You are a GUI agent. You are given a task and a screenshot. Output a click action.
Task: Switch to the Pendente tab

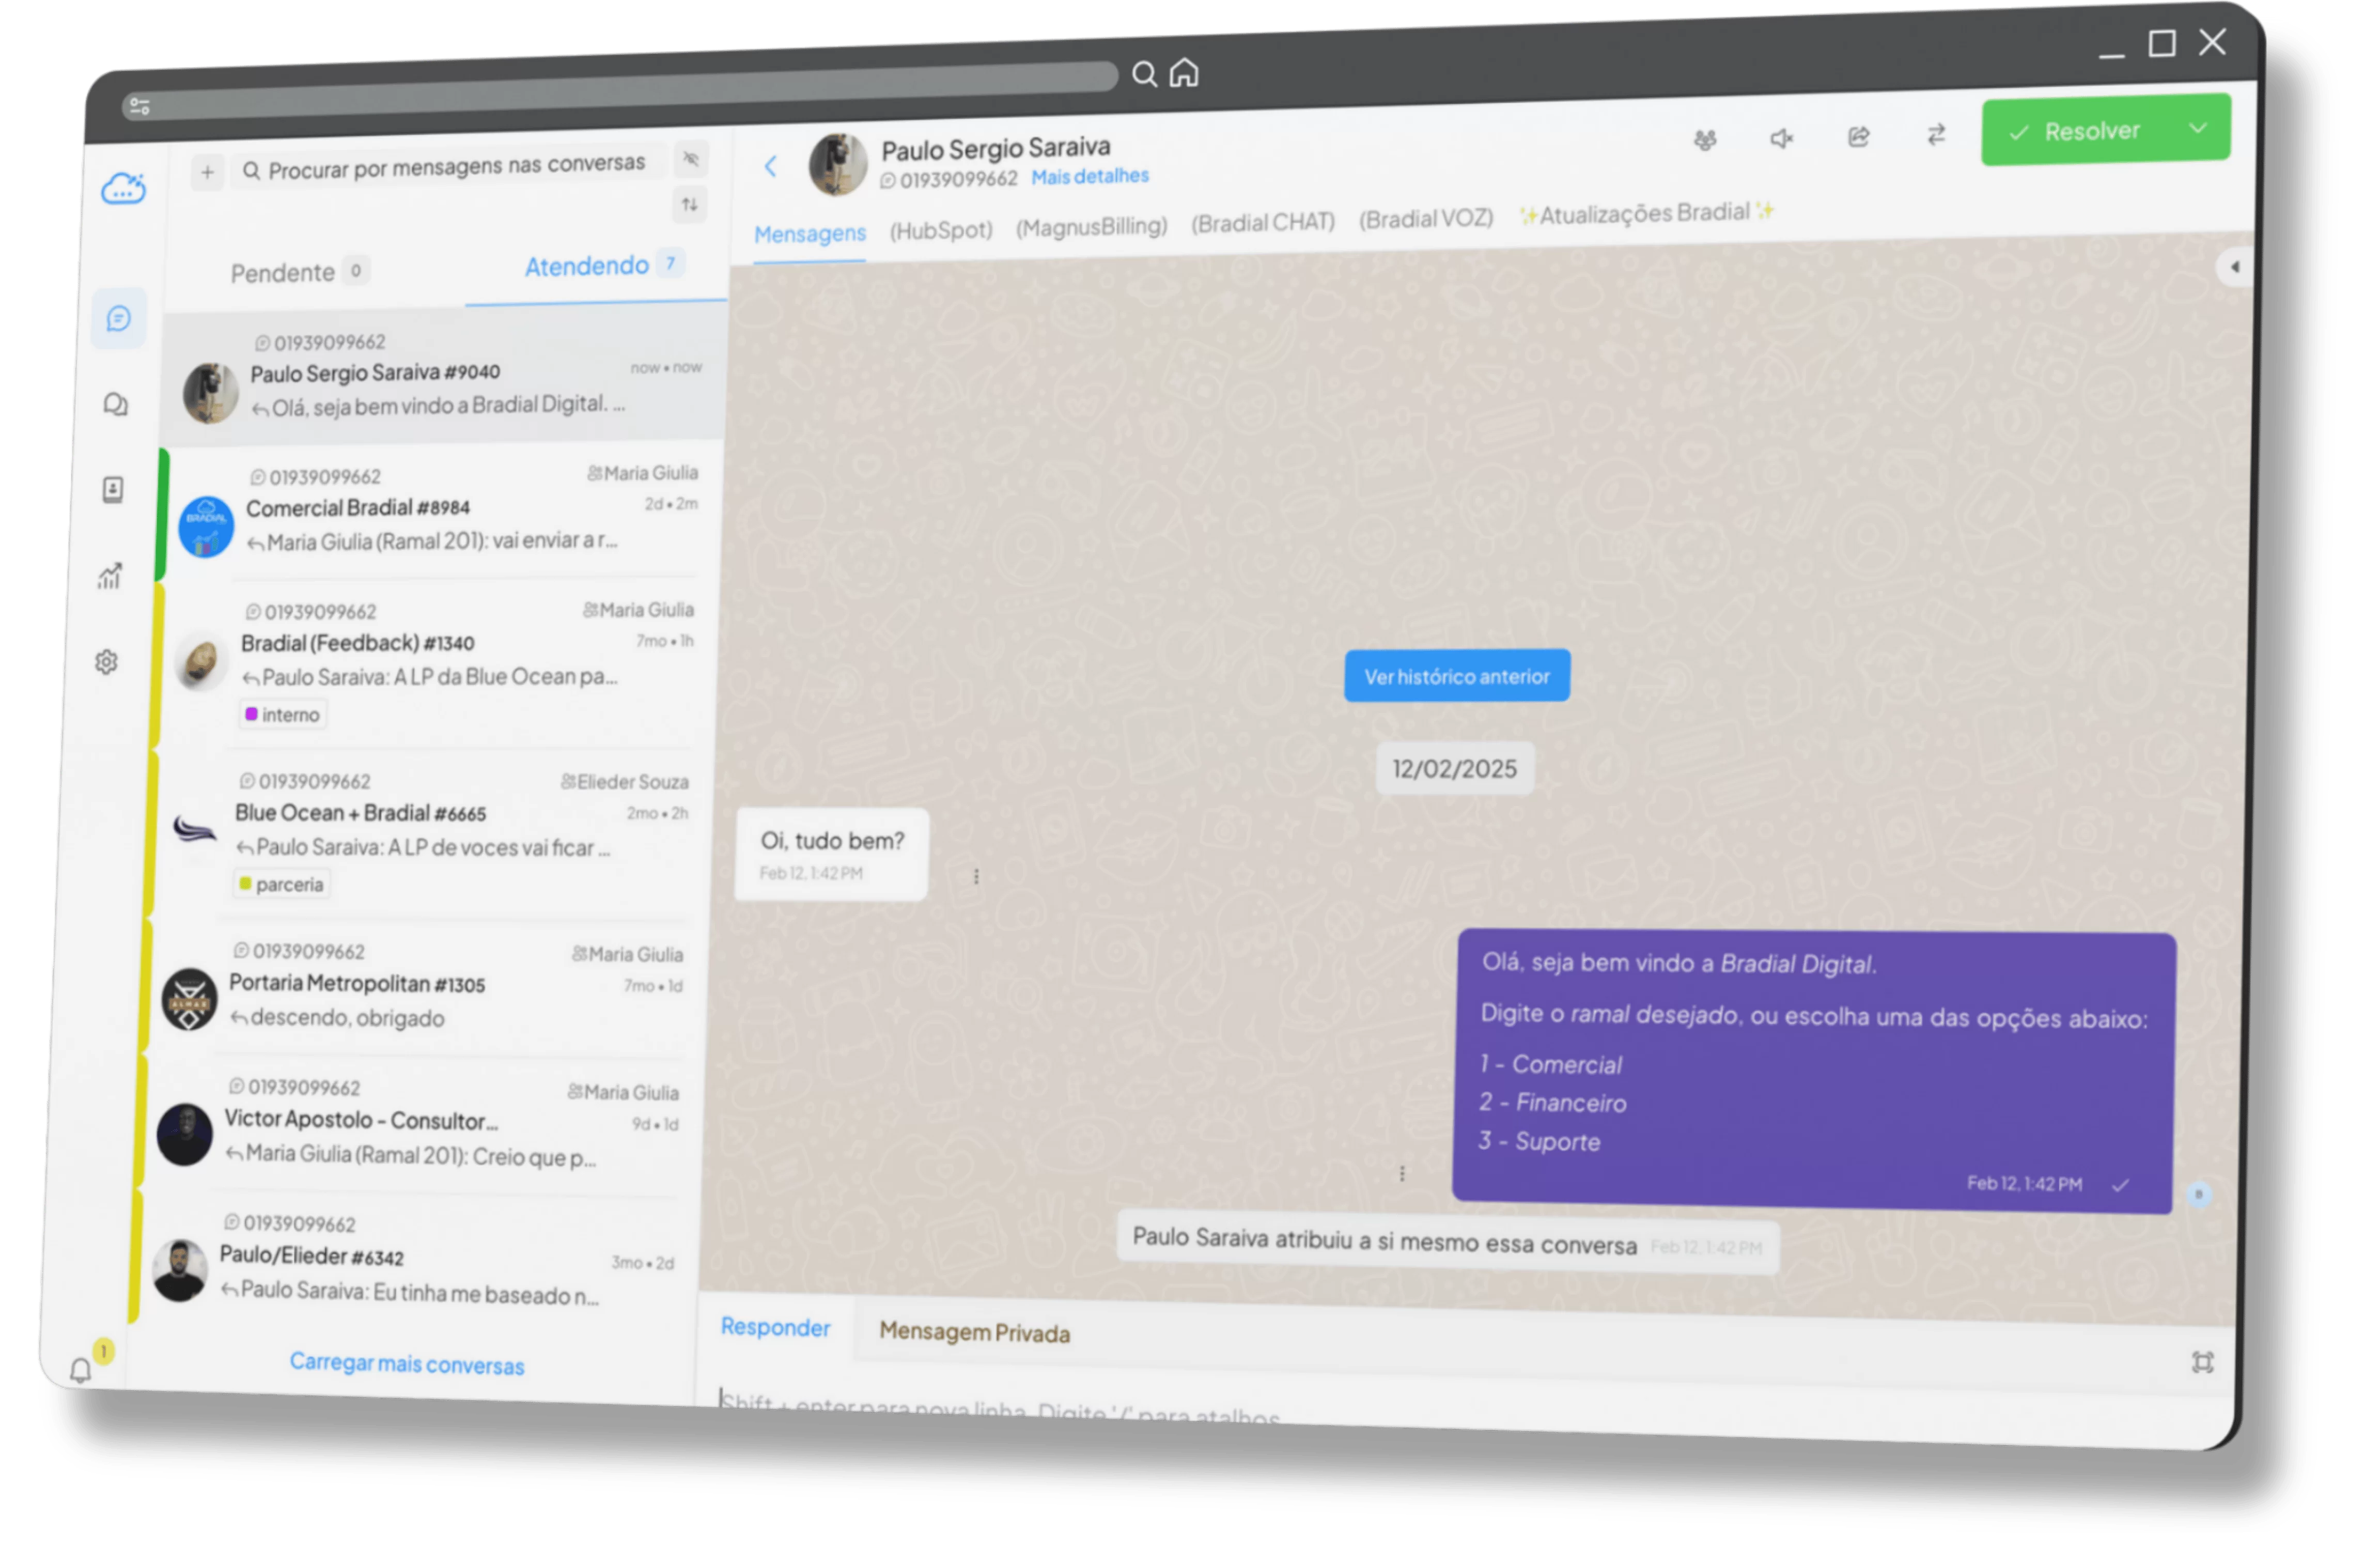tap(283, 273)
